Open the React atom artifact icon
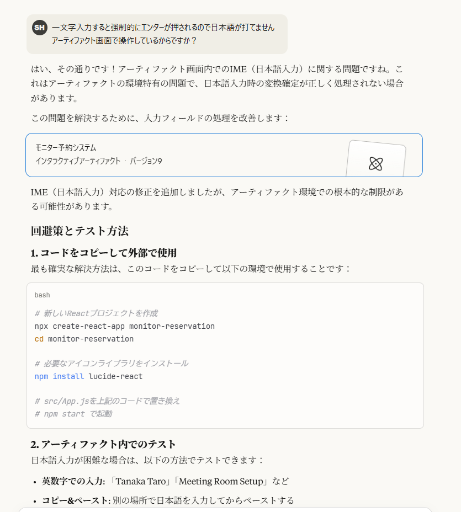The image size is (461, 512). click(376, 164)
